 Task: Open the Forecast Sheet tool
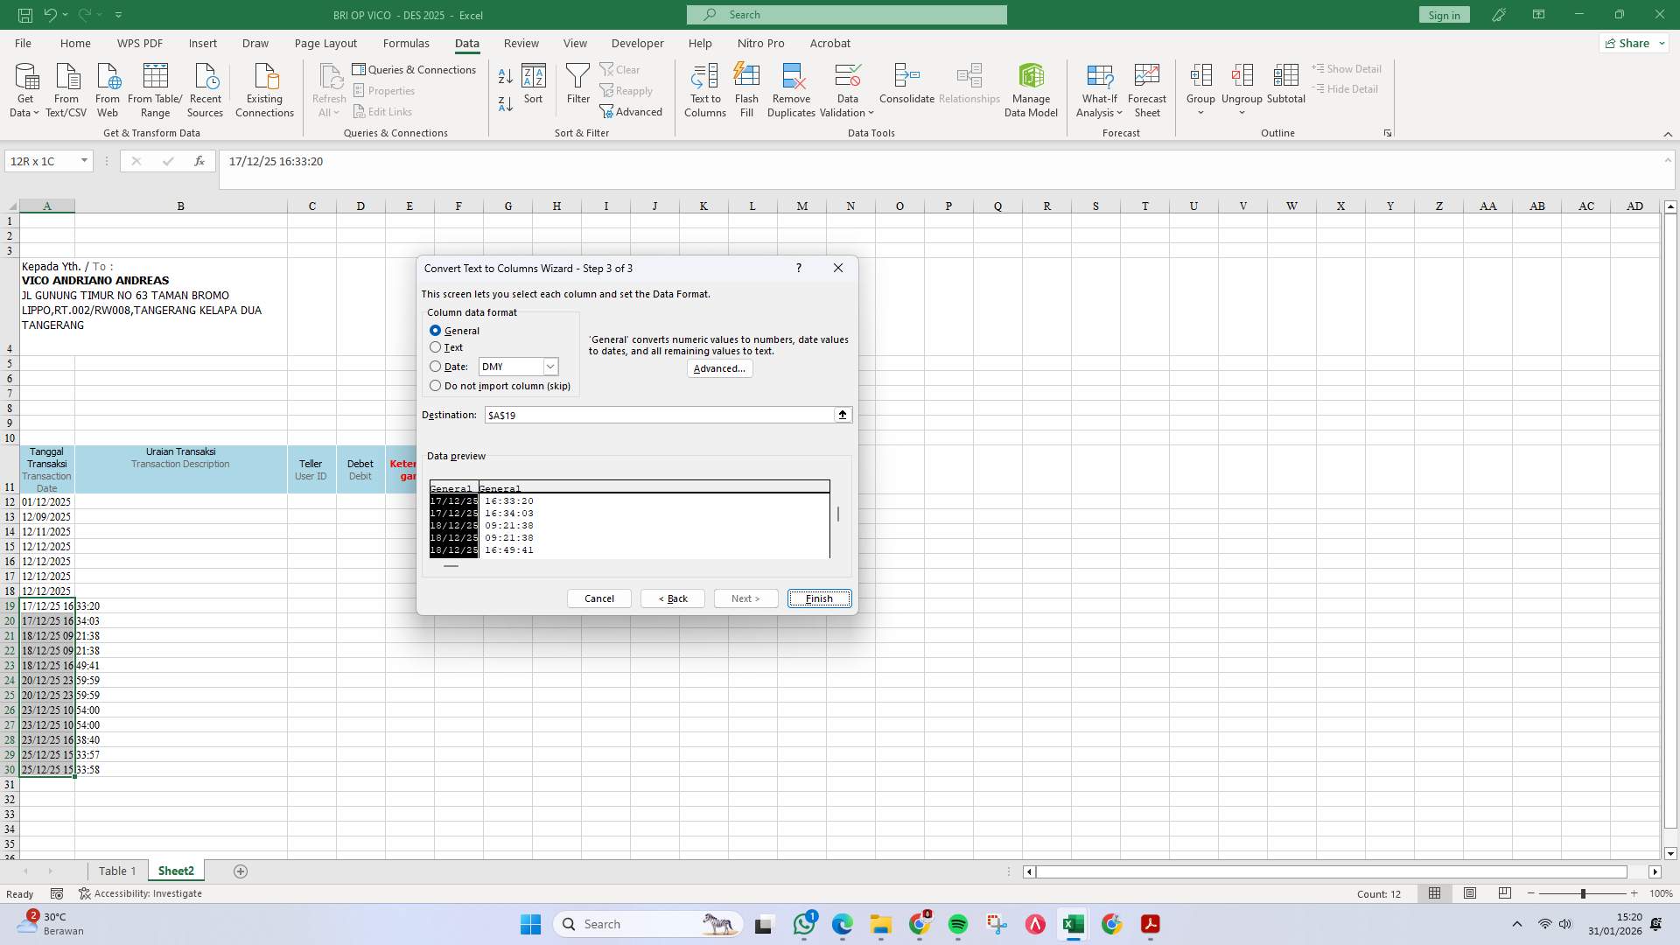coord(1146,87)
